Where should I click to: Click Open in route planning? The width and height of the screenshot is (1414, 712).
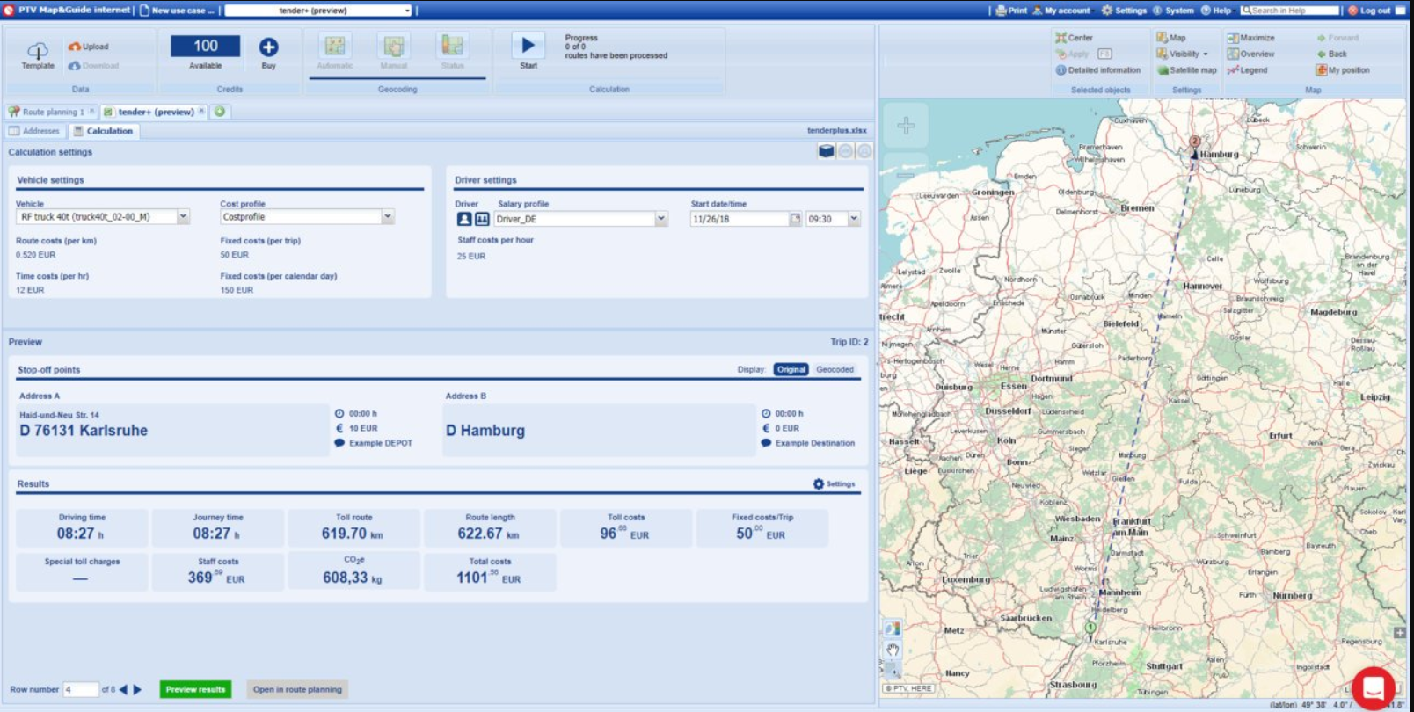click(x=297, y=690)
